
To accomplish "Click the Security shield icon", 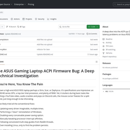I will click(x=36, y=19).
